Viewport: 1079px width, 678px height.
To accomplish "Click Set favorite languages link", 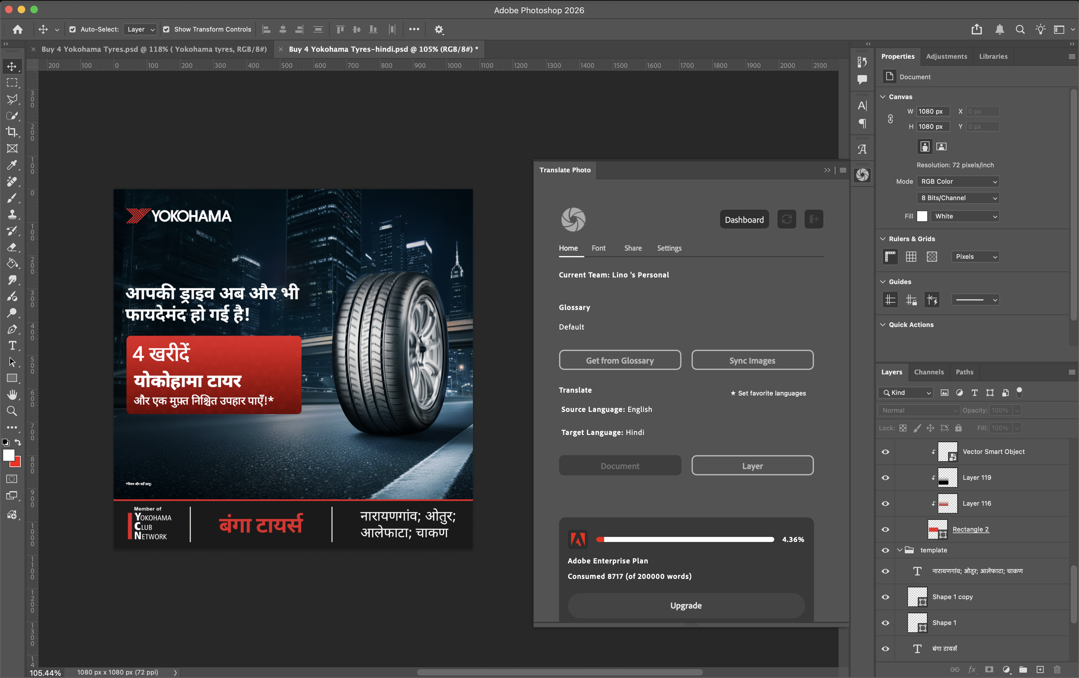I will point(768,393).
